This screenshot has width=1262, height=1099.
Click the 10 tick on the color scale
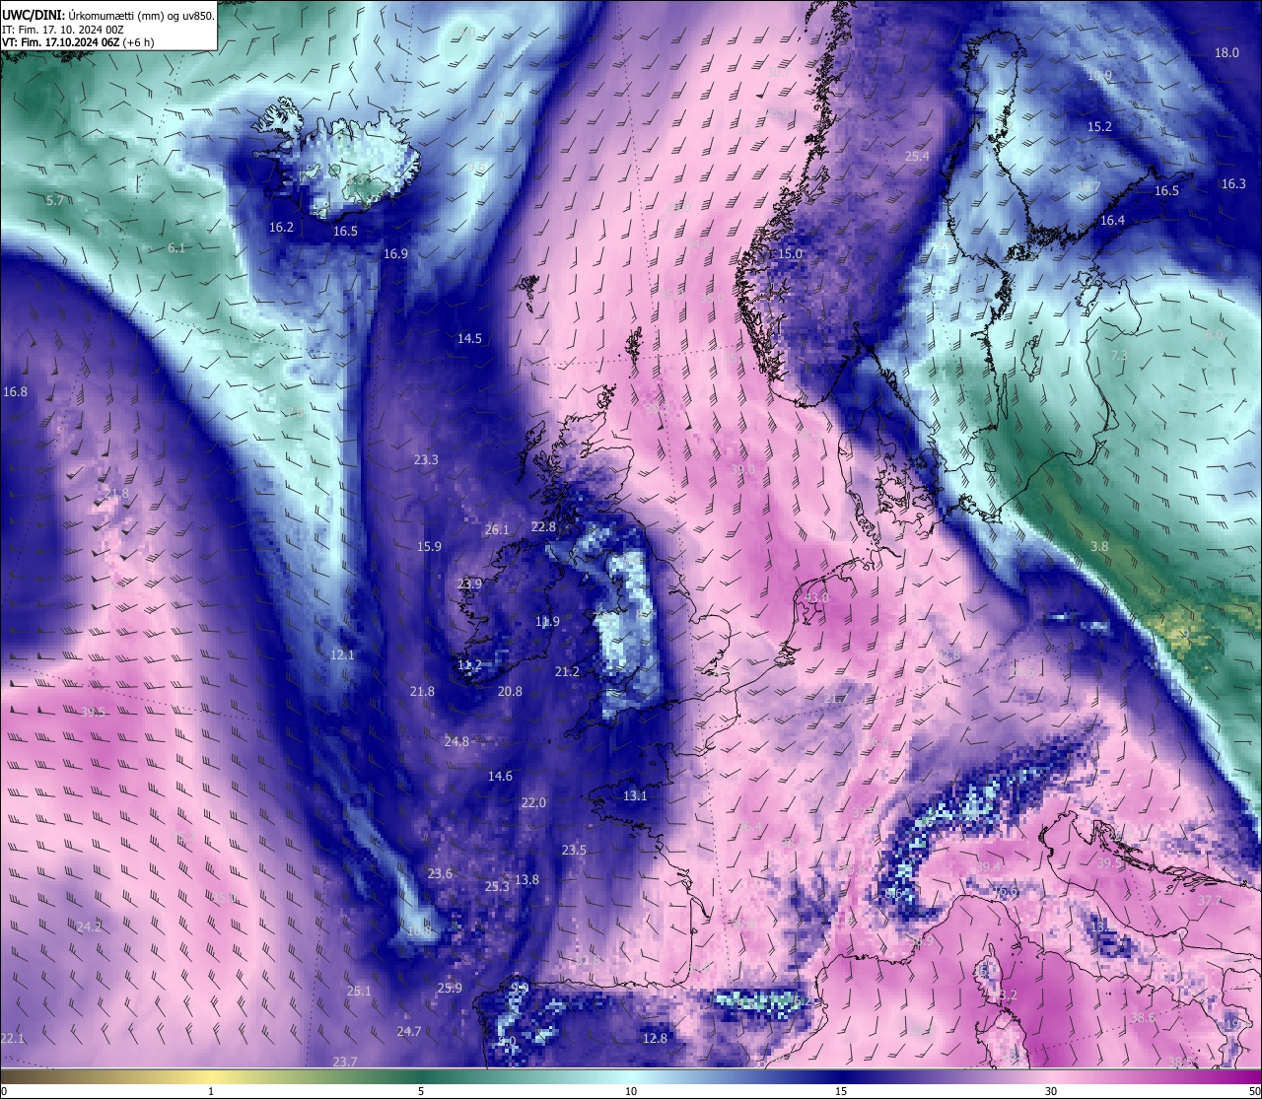pos(631,1091)
